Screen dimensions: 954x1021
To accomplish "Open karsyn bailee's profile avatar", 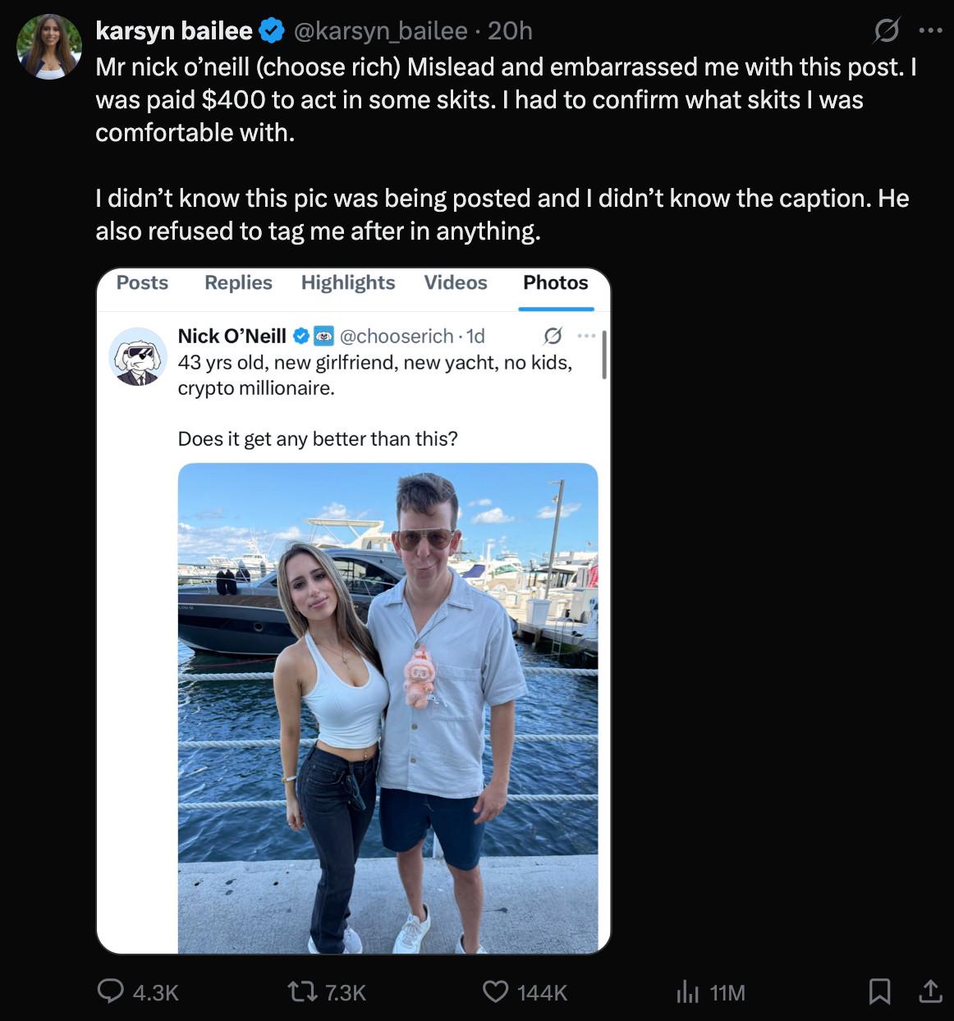I will coord(49,47).
